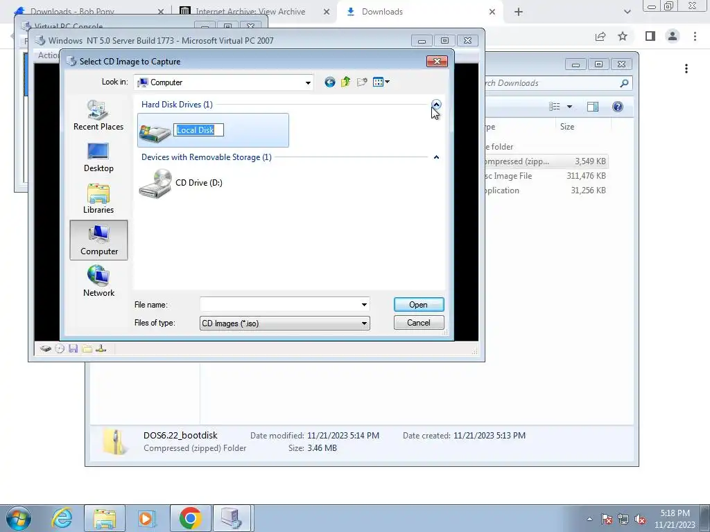
Task: Click DOS6.22_bootdisk details pane zip icon
Action: tap(114, 441)
